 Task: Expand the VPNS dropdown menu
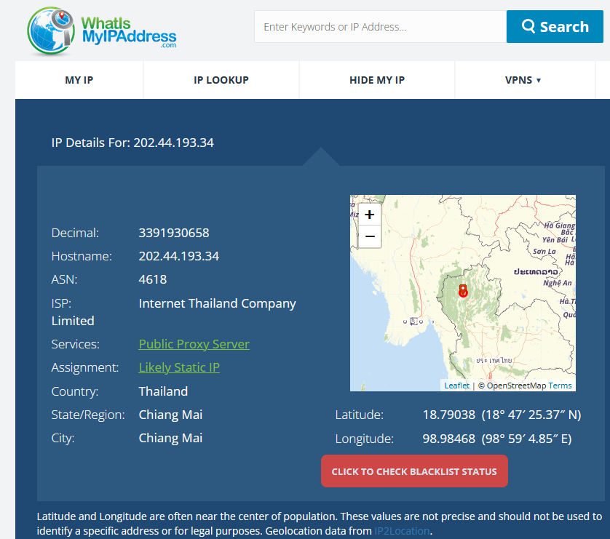pos(523,80)
